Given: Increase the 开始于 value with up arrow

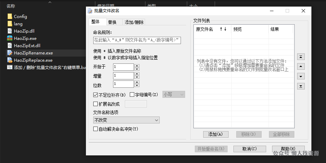Looking at the screenshot, I should click(137, 66).
